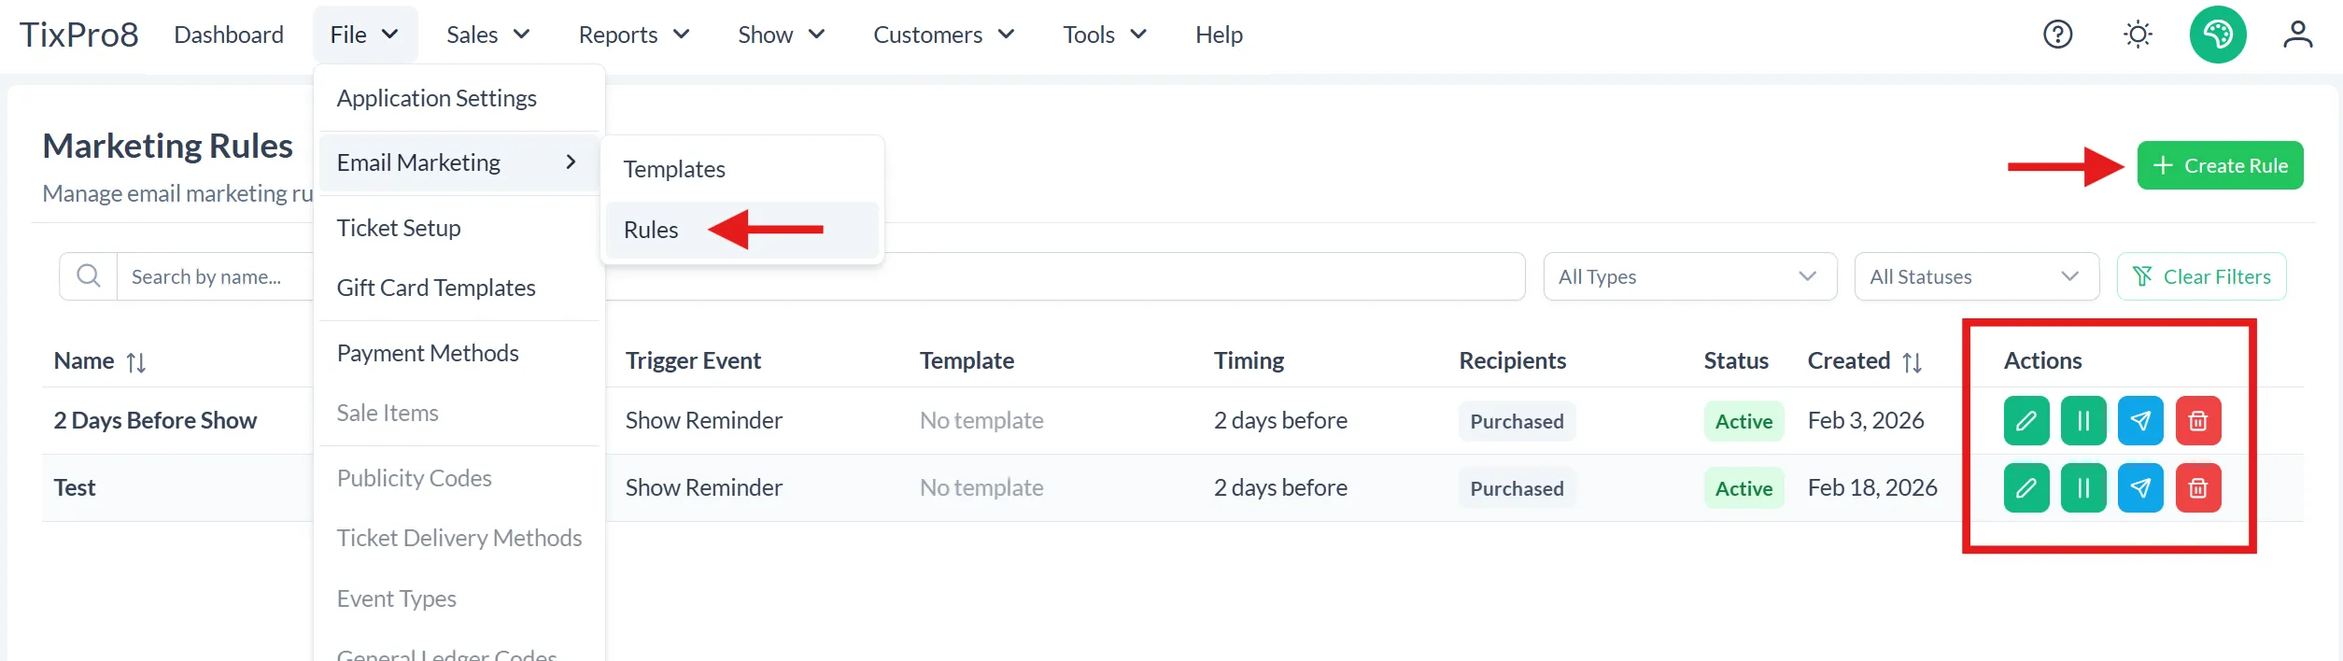Expand the Email Marketing submenu
The image size is (2343, 661).
pyautogui.click(x=459, y=162)
